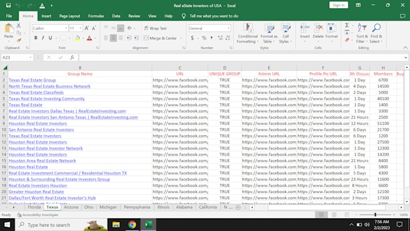The height and width of the screenshot is (231, 410).
Task: Click the Format Painter brush icon
Action: [19, 40]
